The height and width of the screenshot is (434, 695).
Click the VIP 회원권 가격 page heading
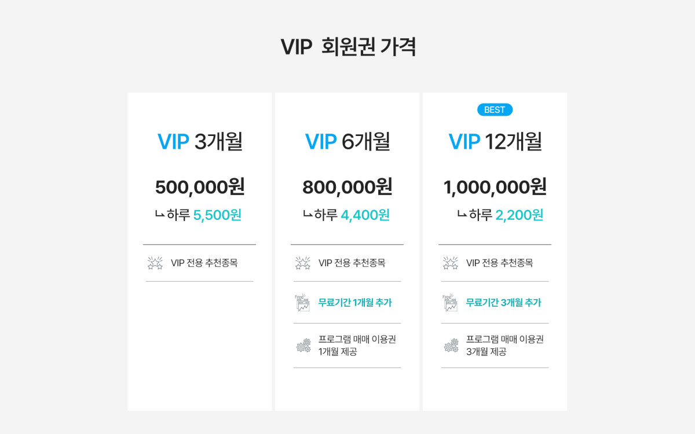348,47
